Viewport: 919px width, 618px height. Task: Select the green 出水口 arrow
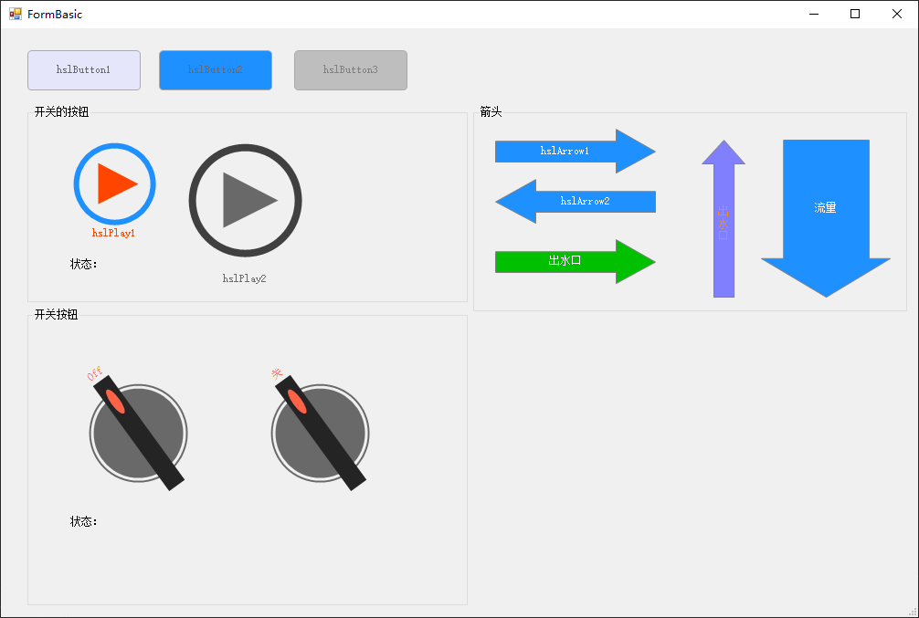(x=575, y=261)
